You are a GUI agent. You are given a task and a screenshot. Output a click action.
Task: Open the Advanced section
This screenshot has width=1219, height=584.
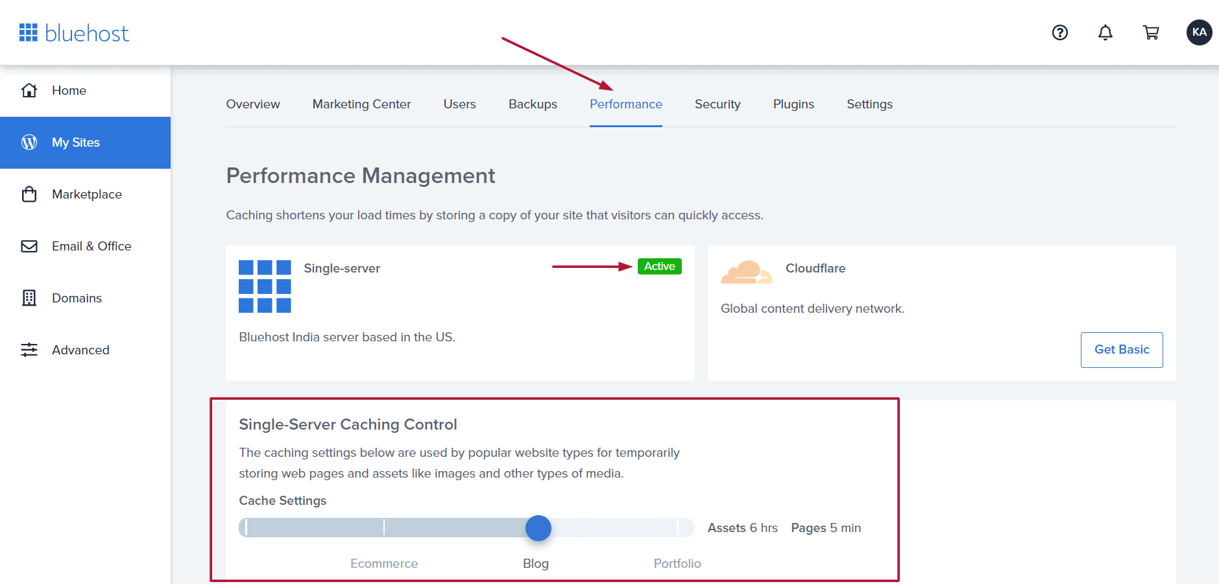point(85,350)
